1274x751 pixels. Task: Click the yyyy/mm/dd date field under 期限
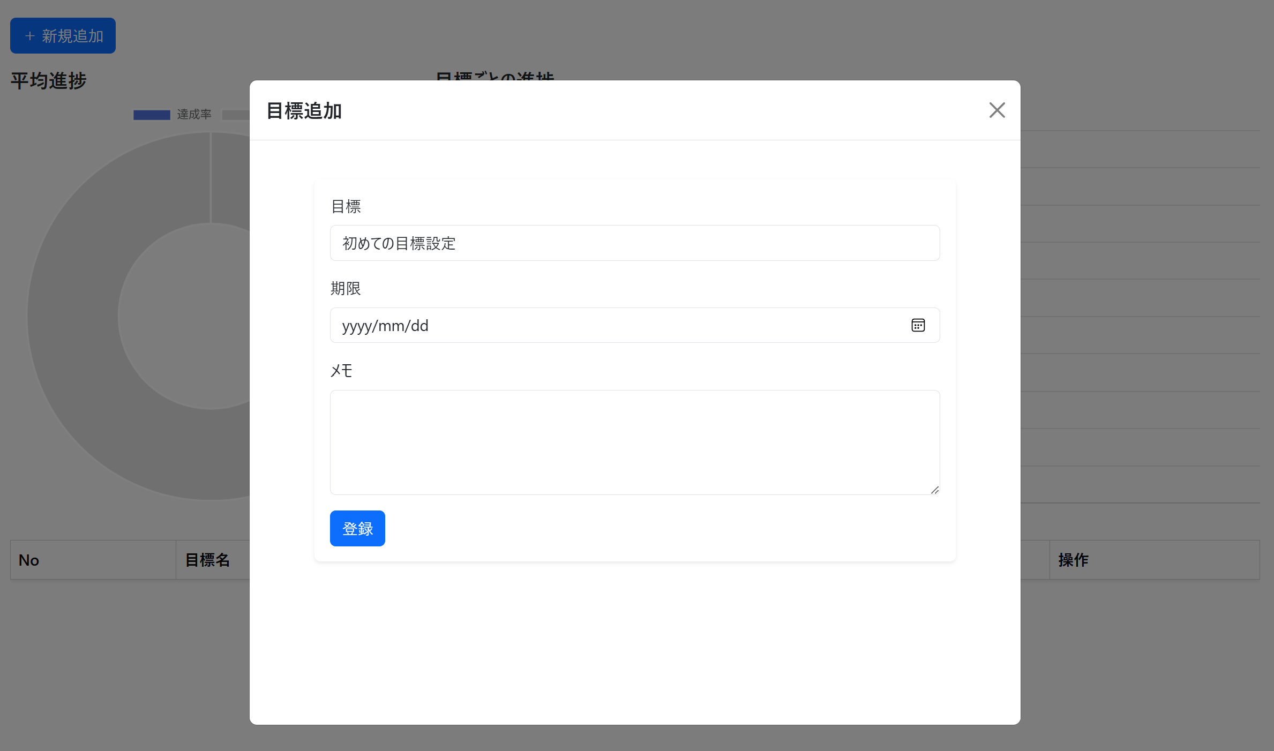tap(589, 325)
